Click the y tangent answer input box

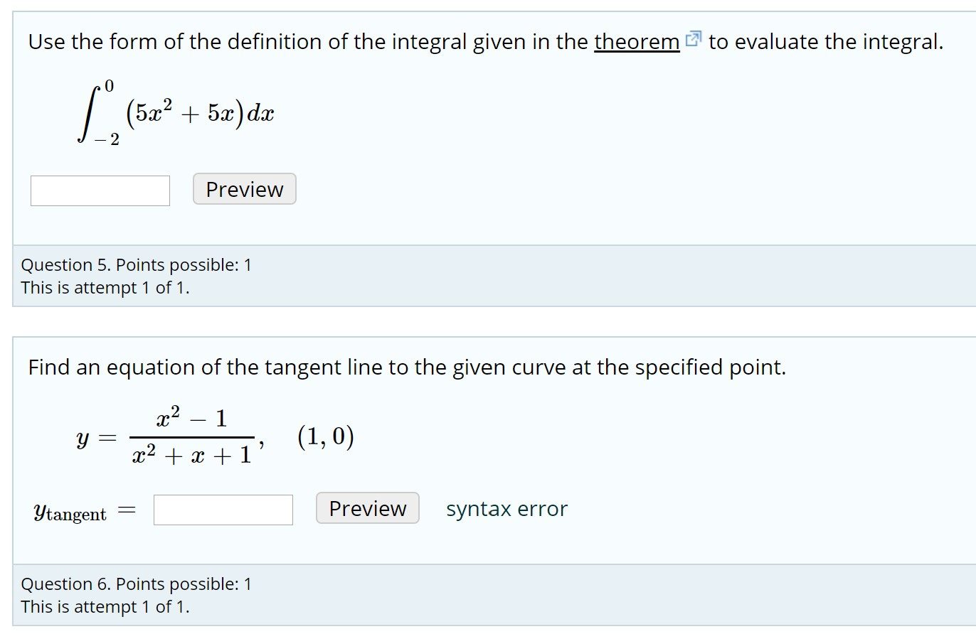223,509
